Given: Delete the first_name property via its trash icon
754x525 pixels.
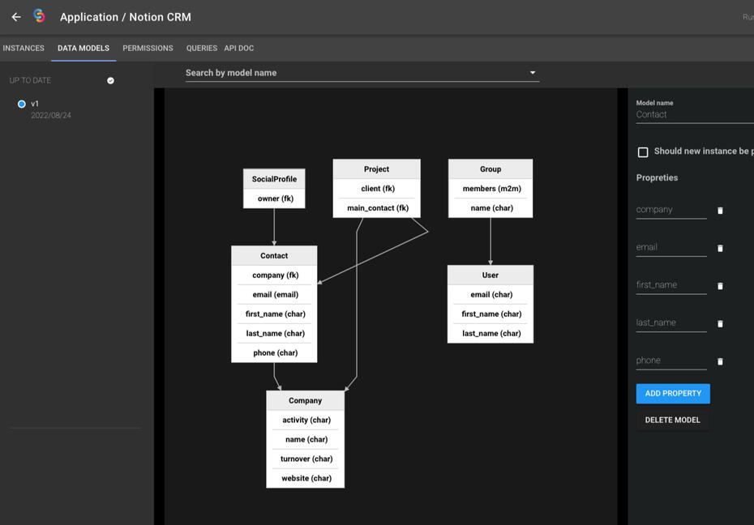Looking at the screenshot, I should [720, 286].
